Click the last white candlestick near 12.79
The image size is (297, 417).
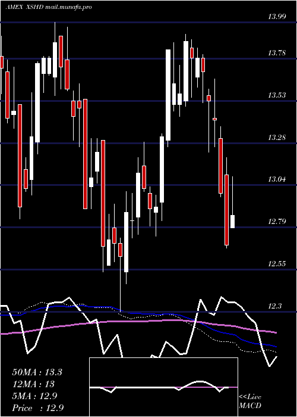(233, 222)
